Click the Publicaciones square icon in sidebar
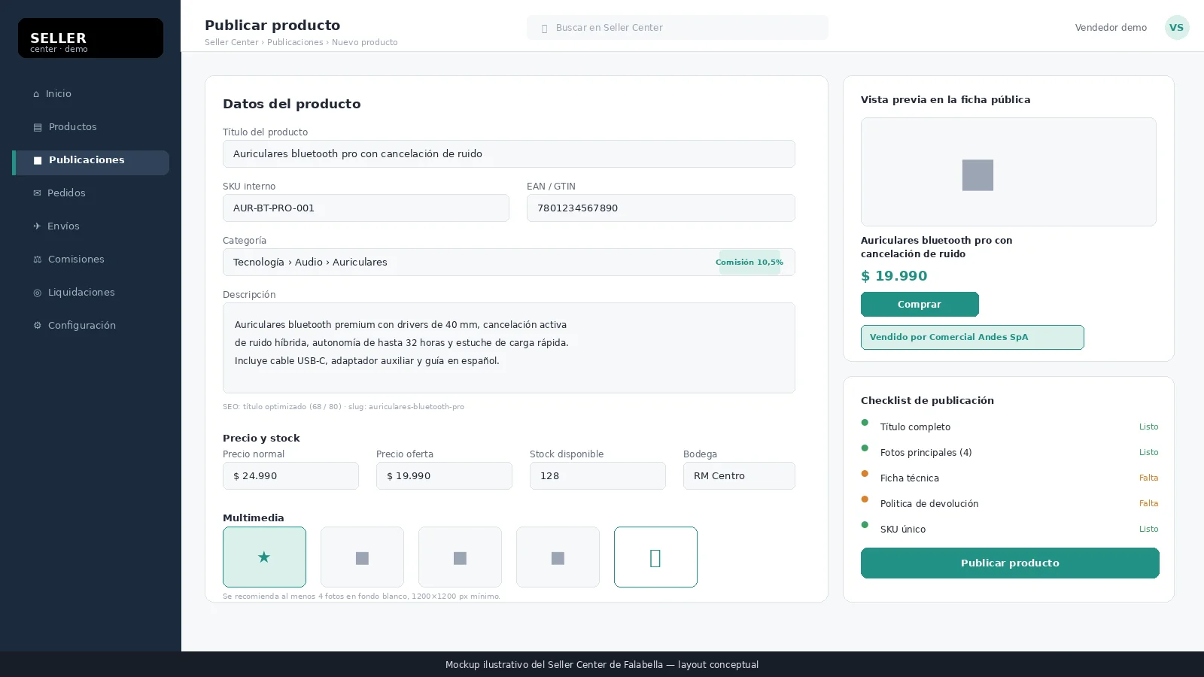 click(x=38, y=160)
